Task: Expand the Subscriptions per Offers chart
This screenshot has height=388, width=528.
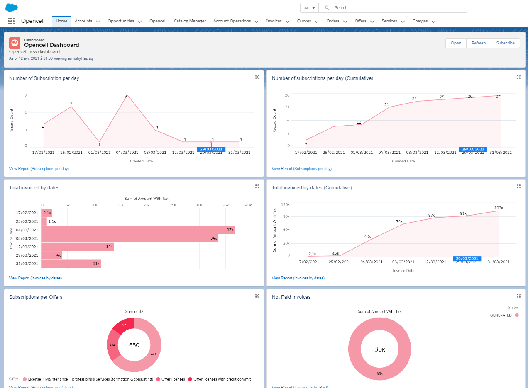Action: tap(257, 296)
